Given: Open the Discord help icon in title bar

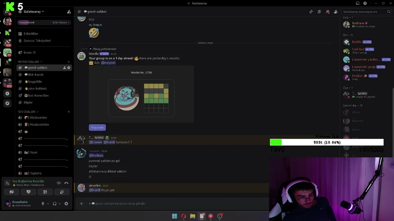Looking at the screenshot, I should (365, 3).
